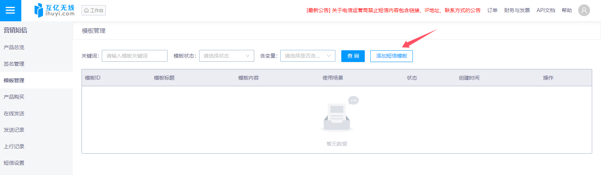Open 在线发送 in the sidebar

click(x=14, y=113)
